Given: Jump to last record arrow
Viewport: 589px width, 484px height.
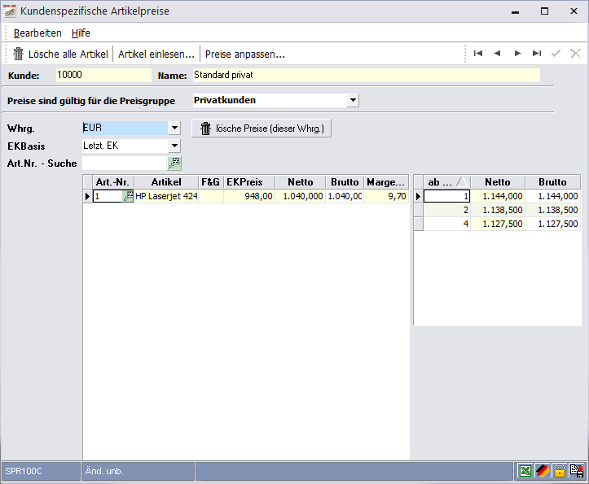Looking at the screenshot, I should (537, 53).
